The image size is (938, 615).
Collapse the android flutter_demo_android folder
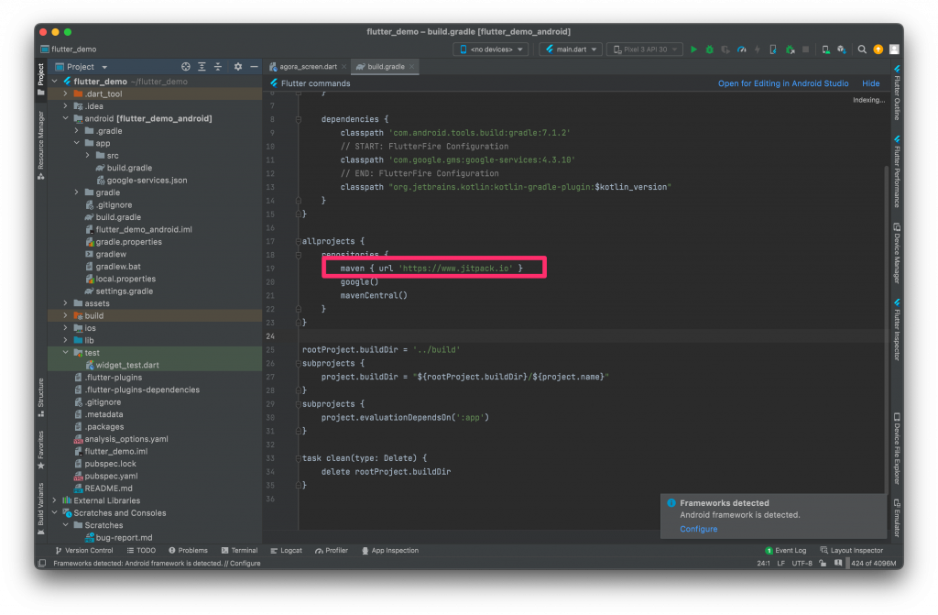click(x=65, y=118)
